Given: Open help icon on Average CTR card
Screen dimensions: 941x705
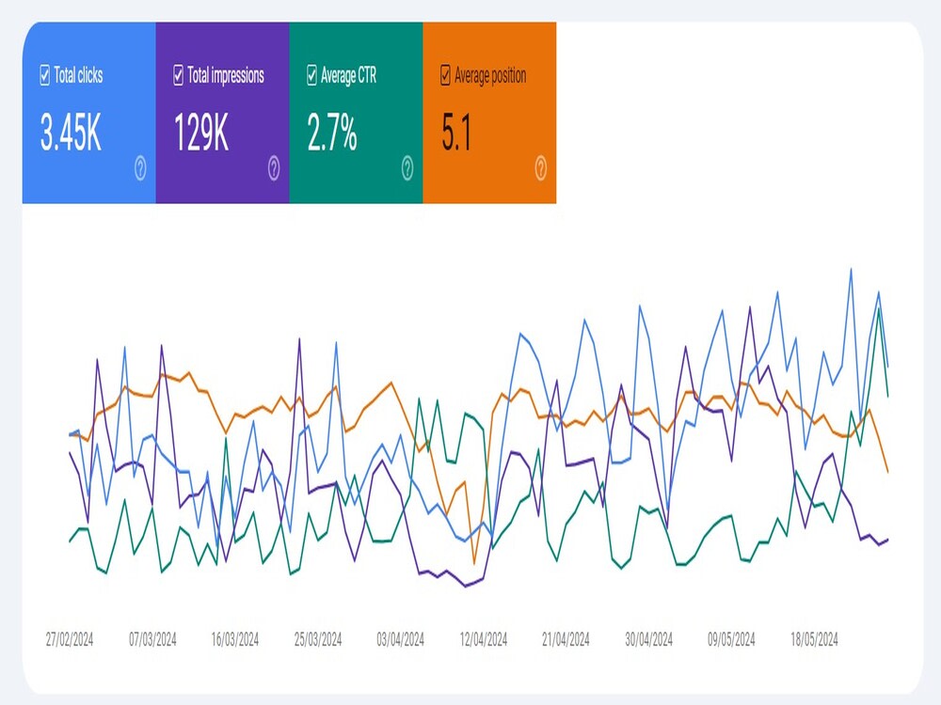Looking at the screenshot, I should coord(407,168).
